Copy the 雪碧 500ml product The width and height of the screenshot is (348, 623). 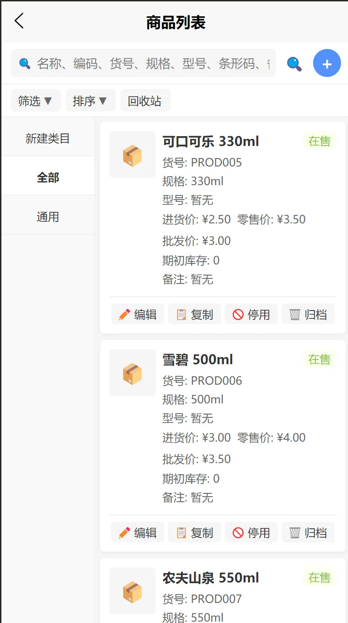pos(194,533)
